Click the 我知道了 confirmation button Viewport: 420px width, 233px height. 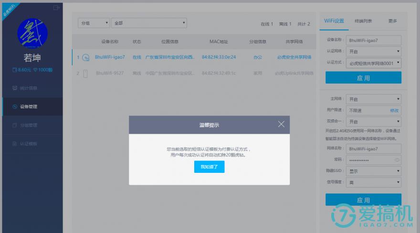pos(209,167)
